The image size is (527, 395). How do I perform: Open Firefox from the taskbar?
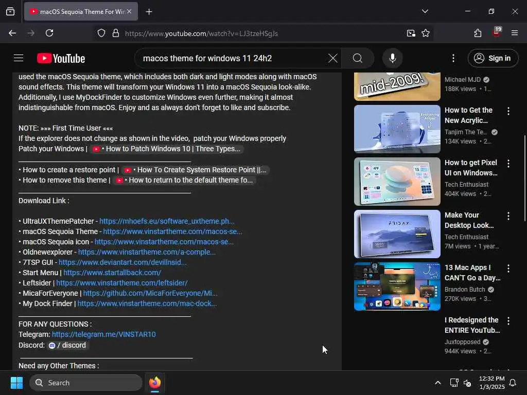point(155,383)
